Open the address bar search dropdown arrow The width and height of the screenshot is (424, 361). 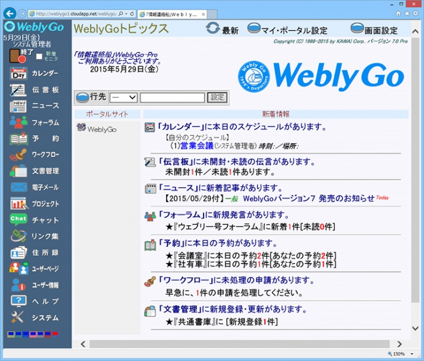126,13
